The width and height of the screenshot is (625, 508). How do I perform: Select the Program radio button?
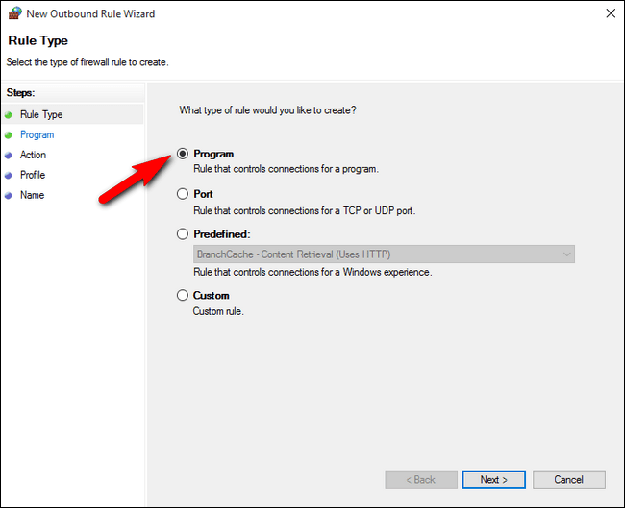click(183, 154)
